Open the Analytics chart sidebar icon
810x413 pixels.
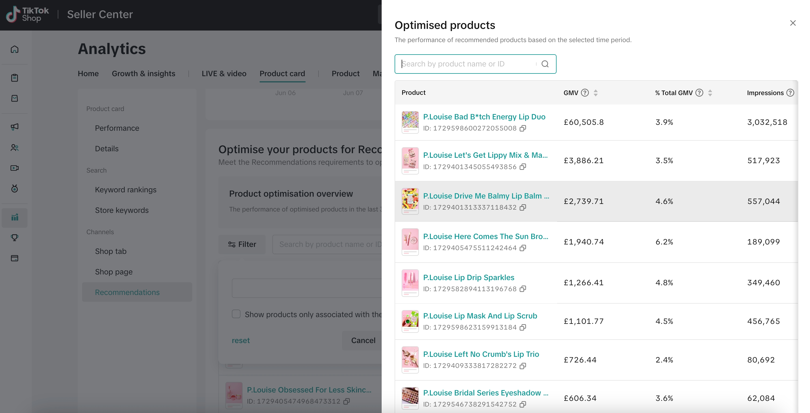pos(15,217)
